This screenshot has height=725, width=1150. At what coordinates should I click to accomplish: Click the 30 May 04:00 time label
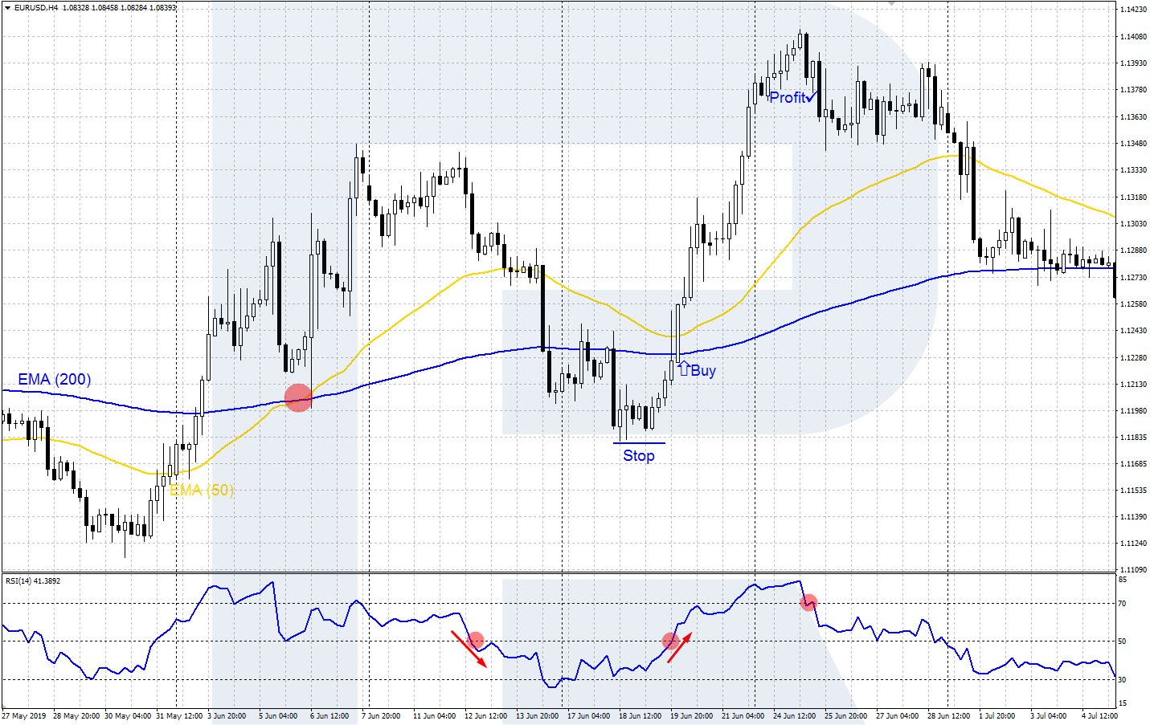(x=128, y=715)
